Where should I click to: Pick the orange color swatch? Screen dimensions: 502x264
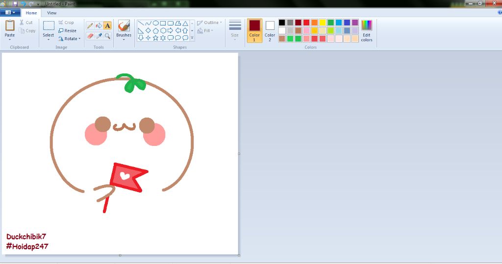click(x=314, y=23)
